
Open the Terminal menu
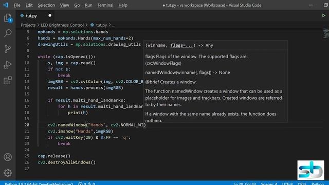click(x=105, y=5)
